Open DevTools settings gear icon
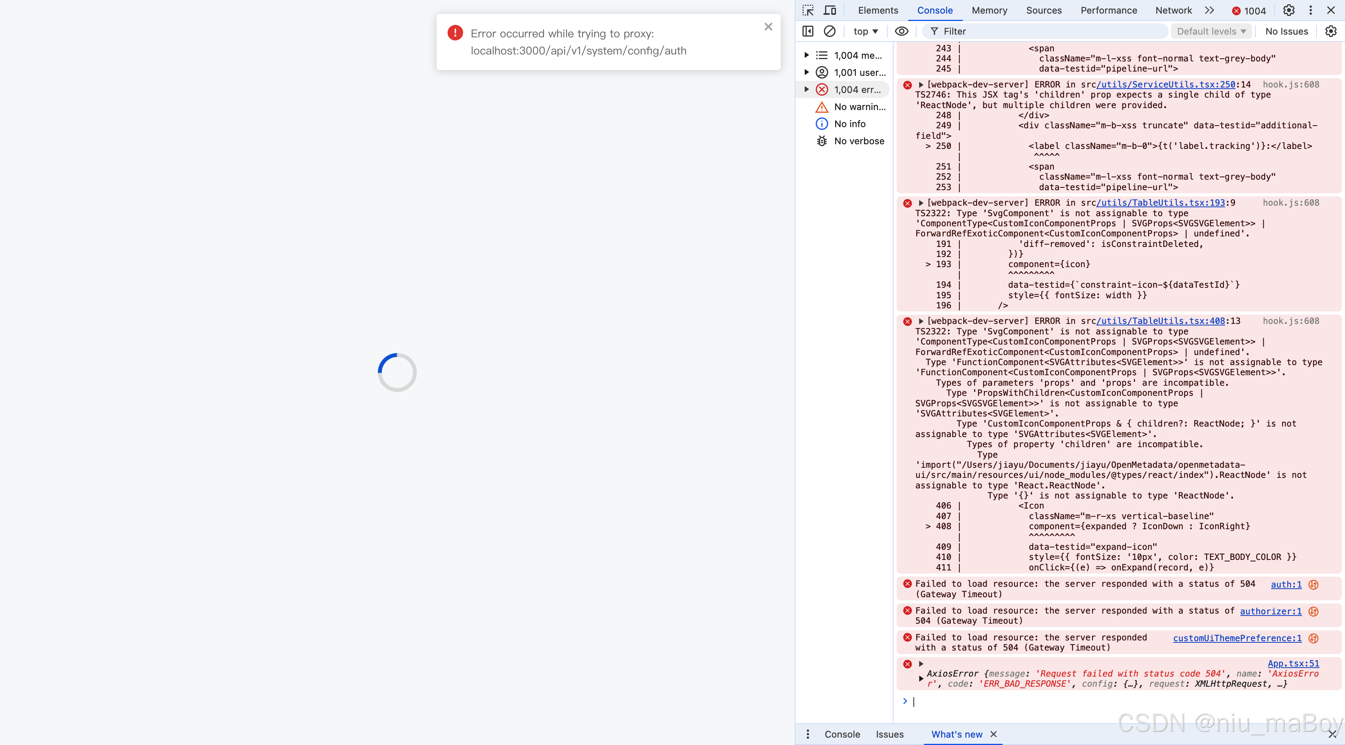This screenshot has height=745, width=1345. coord(1289,10)
